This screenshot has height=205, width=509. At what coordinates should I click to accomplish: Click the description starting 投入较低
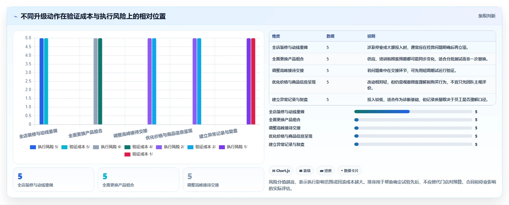coord(428,99)
